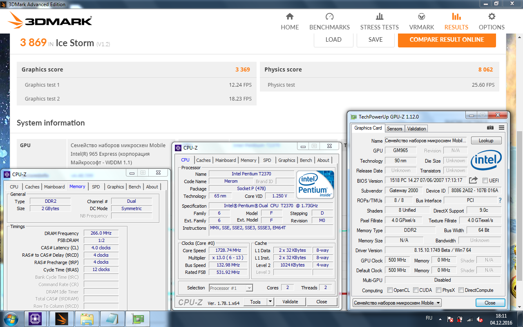Select GPU-Z taskbar icon

coord(137,318)
